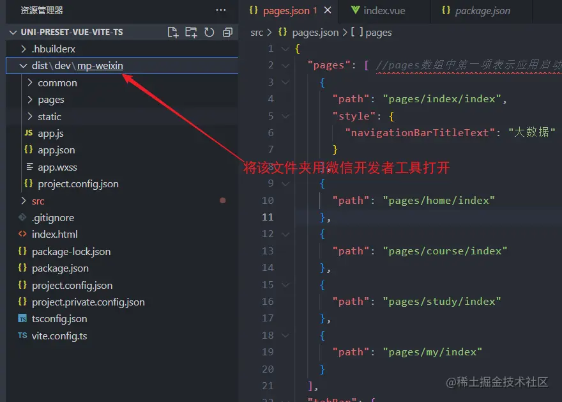The image size is (562, 402).
Task: Fold the style block at line 5
Action: 285,116
